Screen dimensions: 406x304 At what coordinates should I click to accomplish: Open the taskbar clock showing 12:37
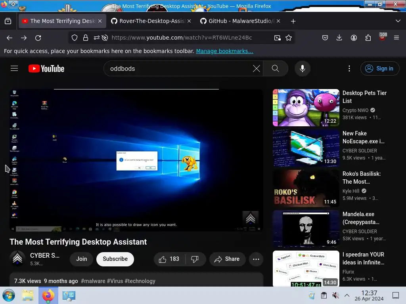coord(369,295)
